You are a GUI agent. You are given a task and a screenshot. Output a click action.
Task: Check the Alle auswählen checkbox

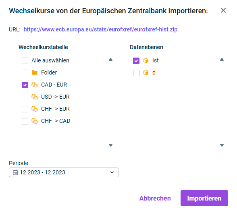pos(25,61)
